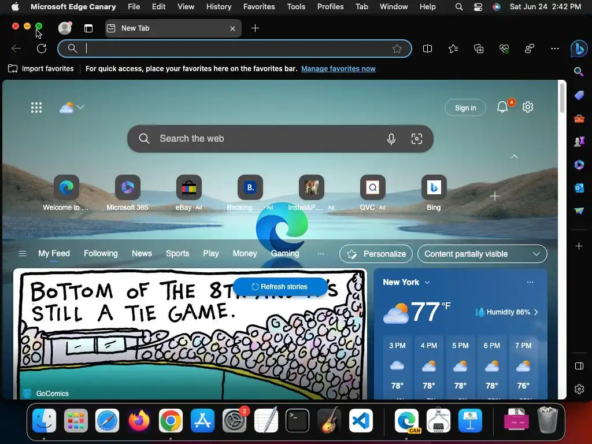Close the New Tab tab
592x444 pixels.
232,28
